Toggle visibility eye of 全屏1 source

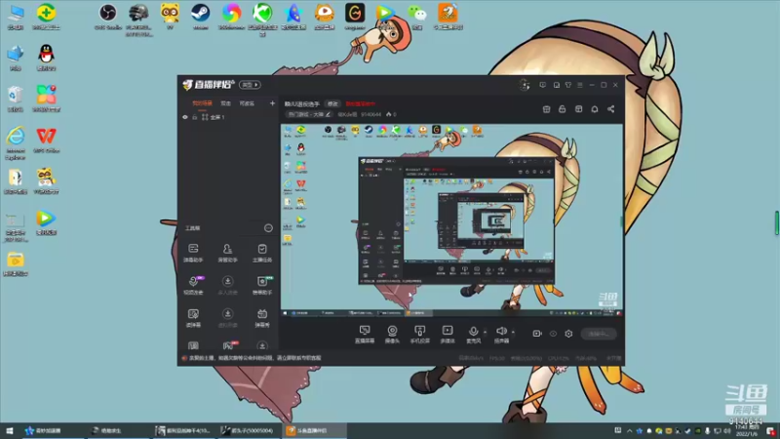click(185, 117)
